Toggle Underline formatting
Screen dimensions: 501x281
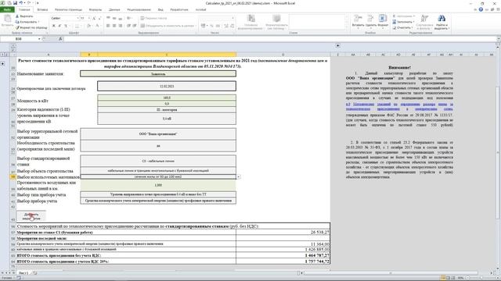pos(66,26)
